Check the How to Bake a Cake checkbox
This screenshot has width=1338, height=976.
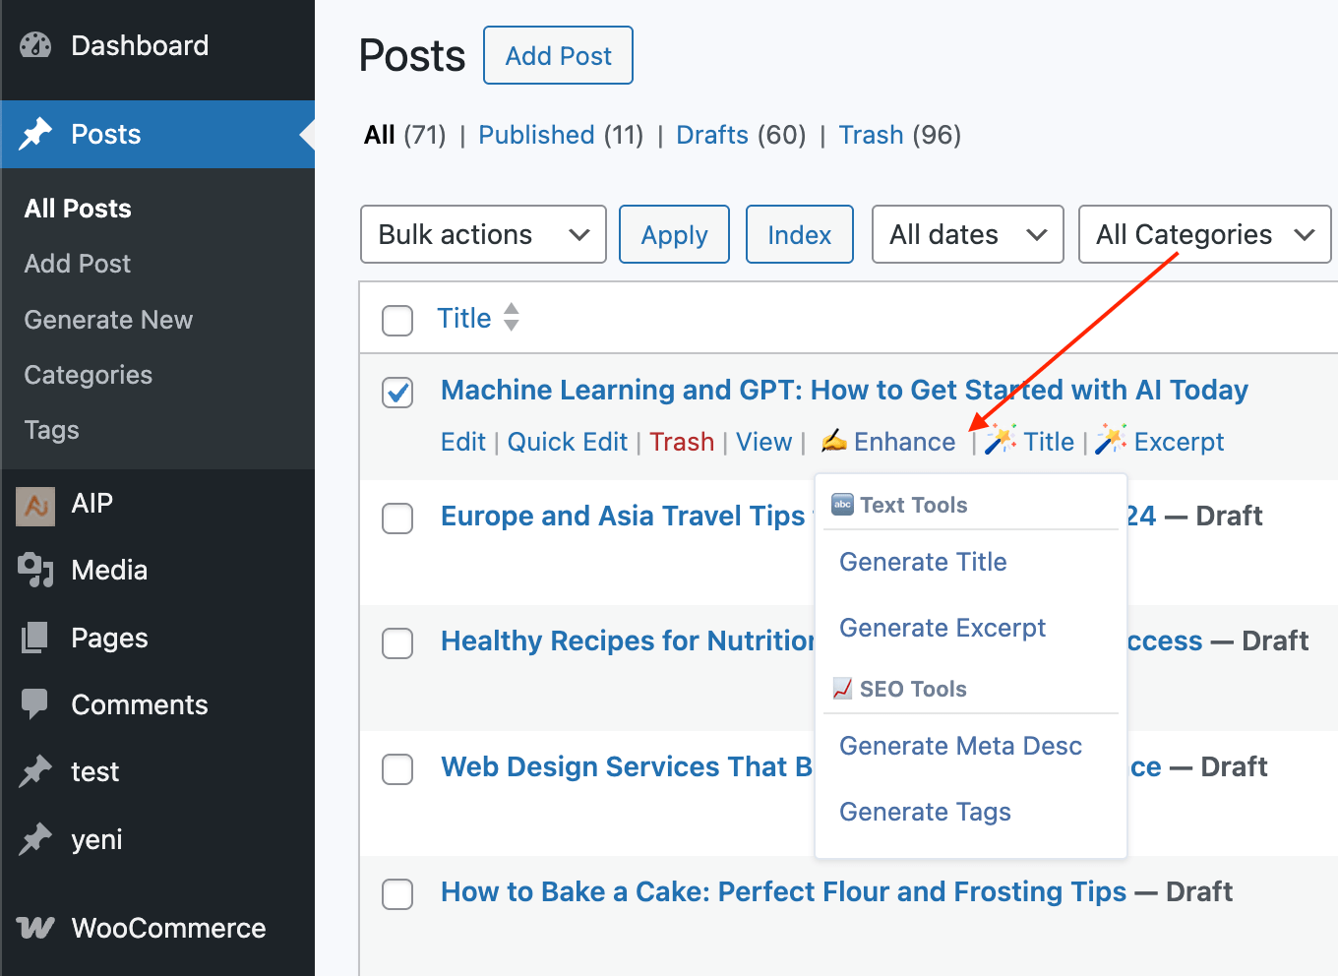click(397, 893)
